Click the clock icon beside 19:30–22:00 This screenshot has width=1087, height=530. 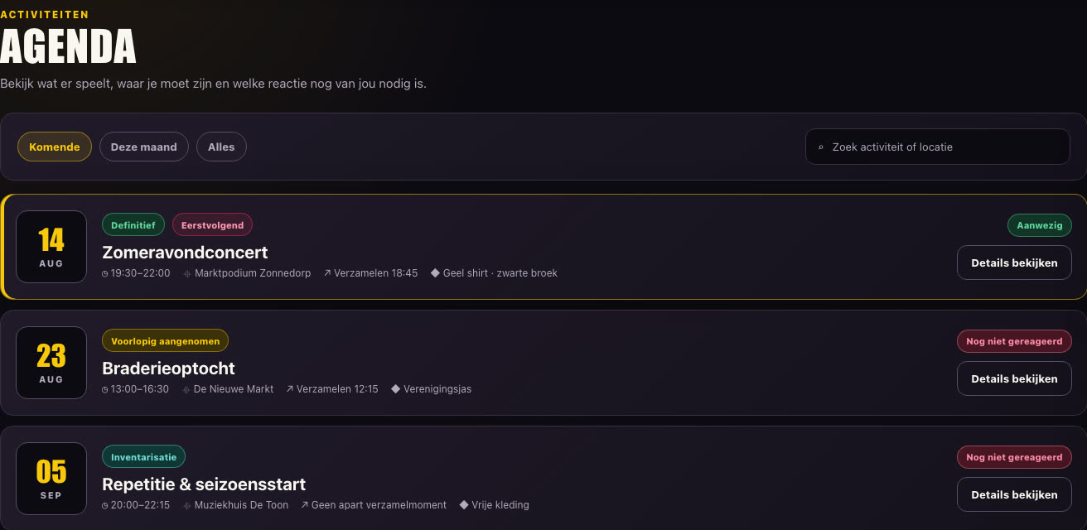[105, 273]
